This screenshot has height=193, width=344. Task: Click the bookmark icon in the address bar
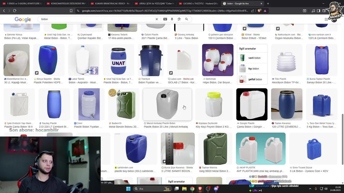pos(71,11)
